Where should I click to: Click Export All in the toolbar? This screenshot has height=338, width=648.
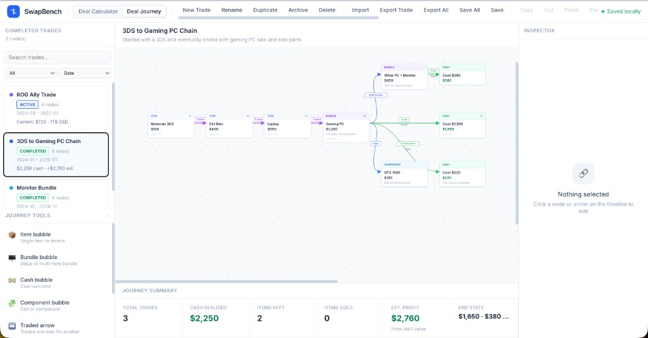(436, 10)
